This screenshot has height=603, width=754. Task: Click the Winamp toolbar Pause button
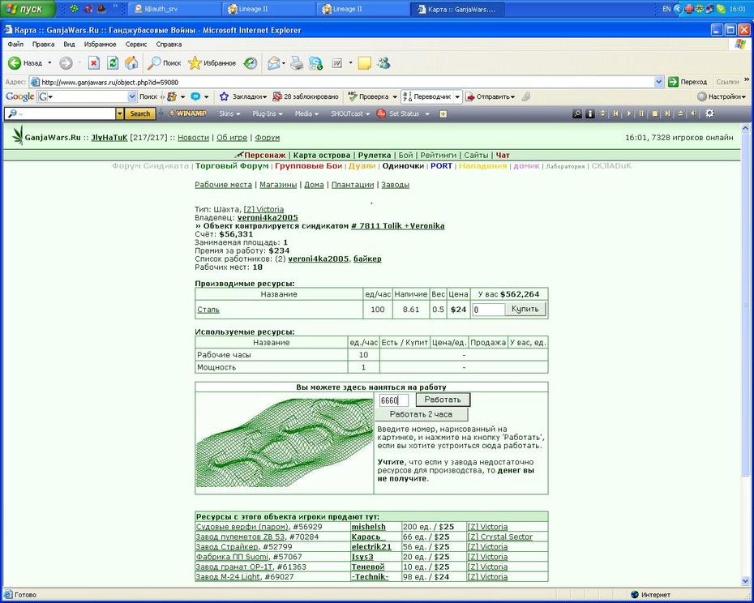pos(641,113)
